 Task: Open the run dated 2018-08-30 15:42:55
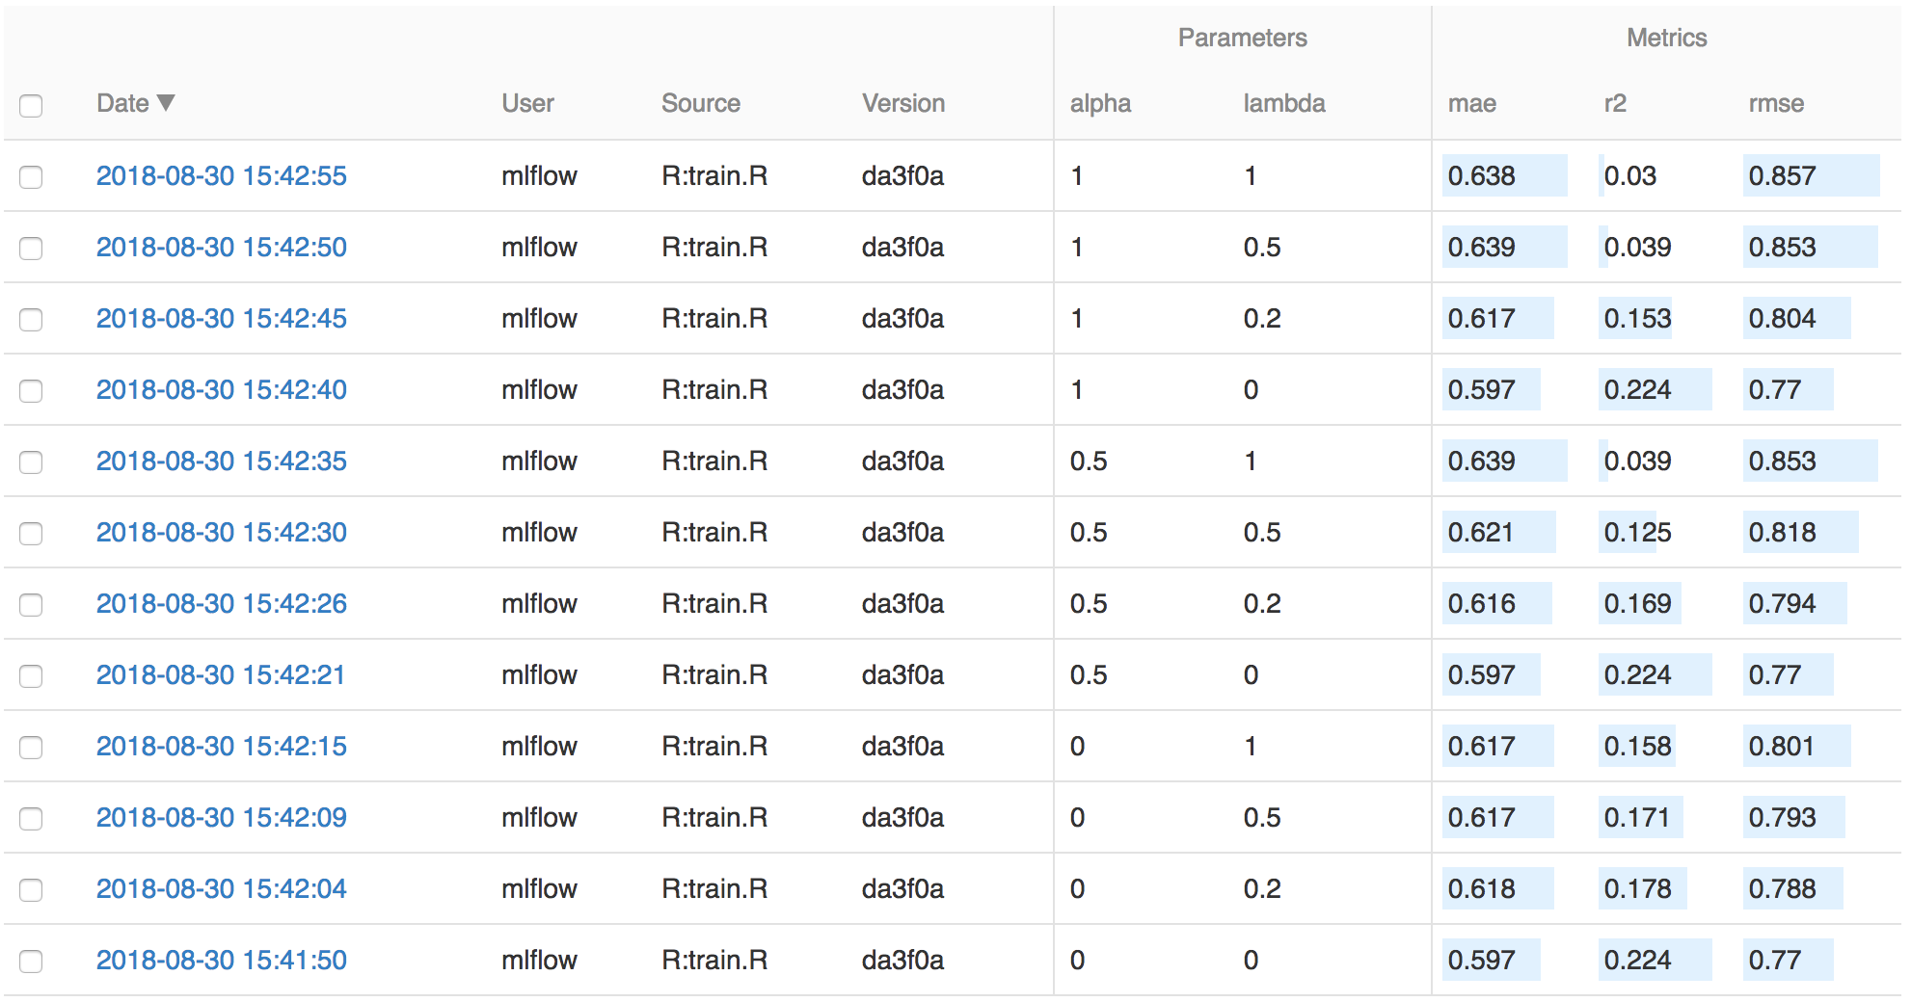pos(221,176)
